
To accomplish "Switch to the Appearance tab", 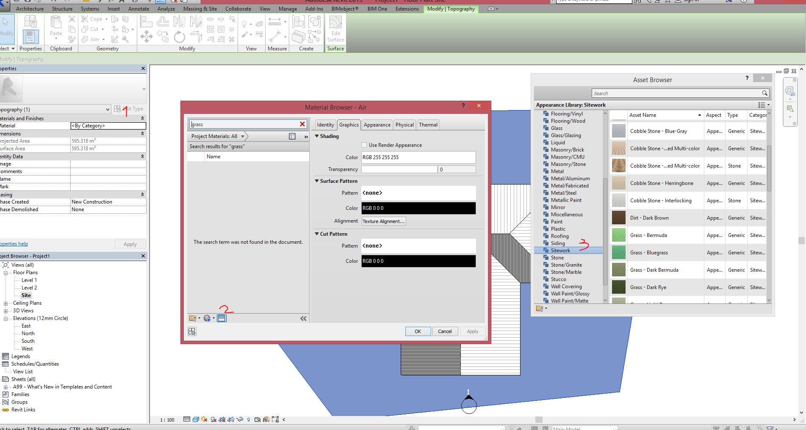I will click(377, 125).
